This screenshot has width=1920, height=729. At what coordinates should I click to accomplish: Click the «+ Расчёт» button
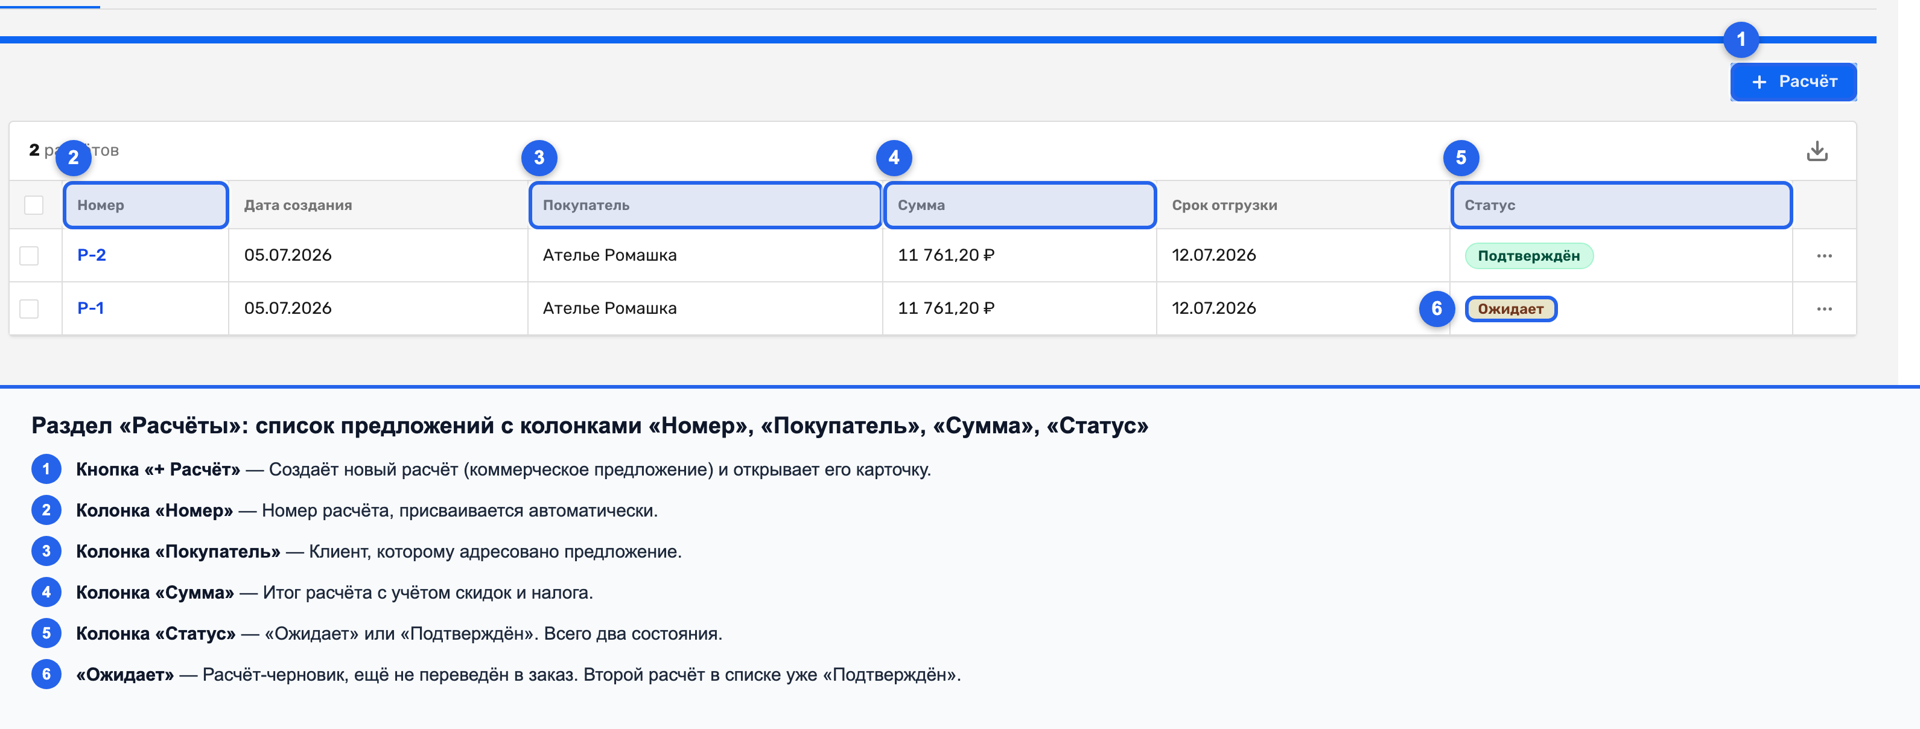click(1793, 82)
